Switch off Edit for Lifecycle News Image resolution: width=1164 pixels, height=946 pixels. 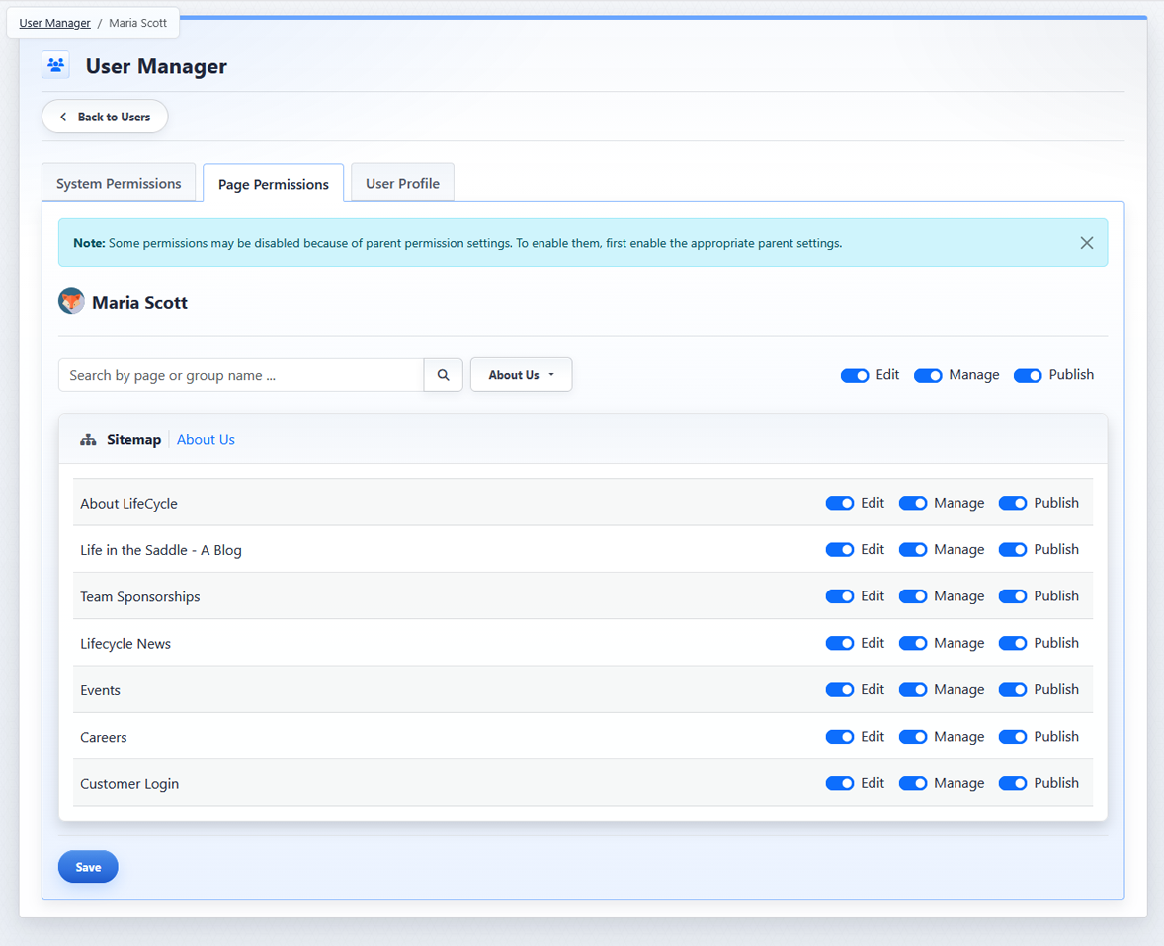pos(840,643)
